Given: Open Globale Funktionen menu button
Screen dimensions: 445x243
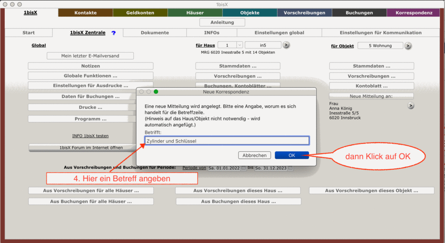Looking at the screenshot, I should coord(90,76).
